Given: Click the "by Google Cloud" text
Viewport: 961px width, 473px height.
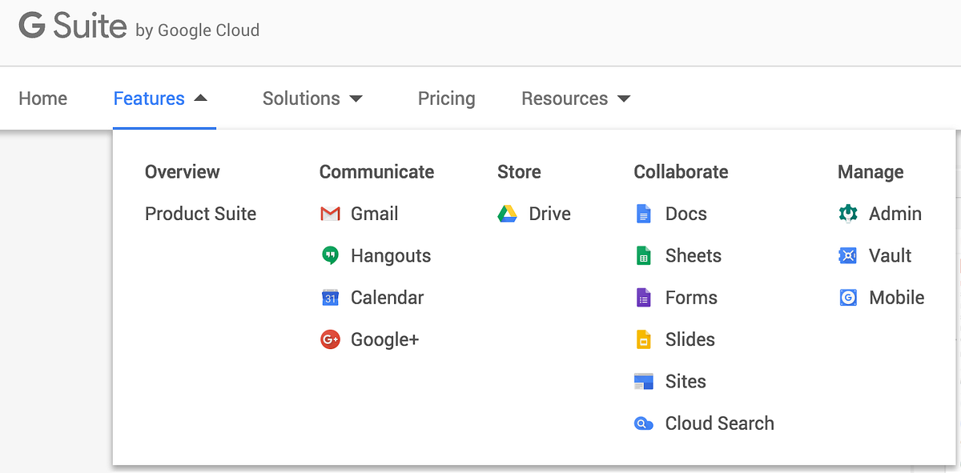Looking at the screenshot, I should pos(198,31).
